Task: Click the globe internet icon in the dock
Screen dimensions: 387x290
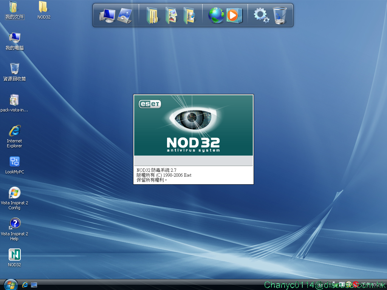Action: pyautogui.click(x=216, y=15)
